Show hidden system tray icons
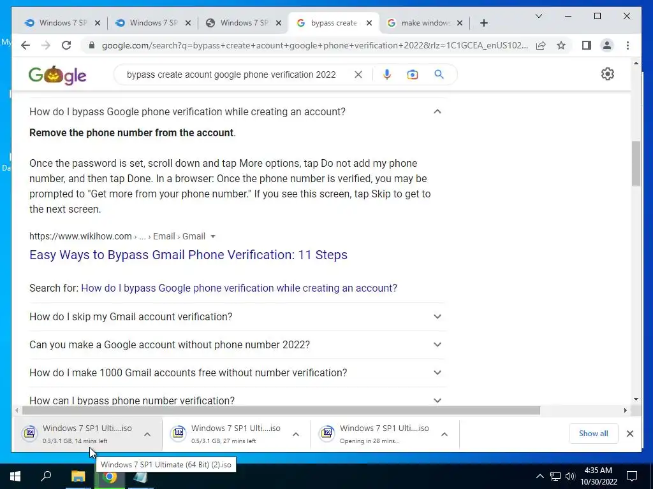This screenshot has width=653, height=489. [x=539, y=476]
